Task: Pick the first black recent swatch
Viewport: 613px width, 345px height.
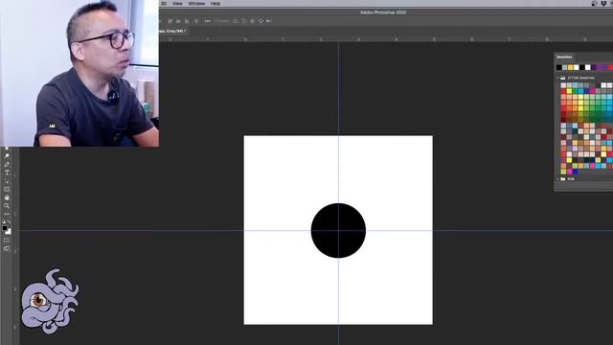Action: [559, 68]
